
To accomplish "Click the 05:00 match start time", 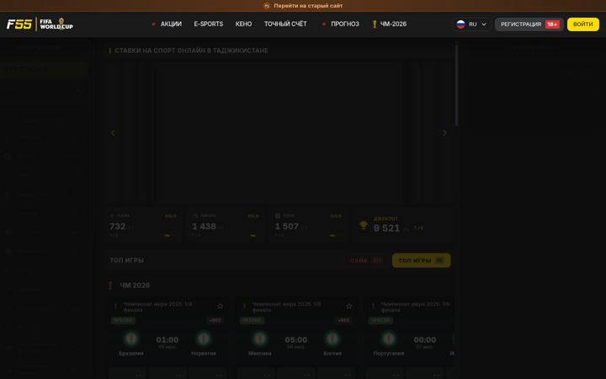I will click(x=296, y=340).
